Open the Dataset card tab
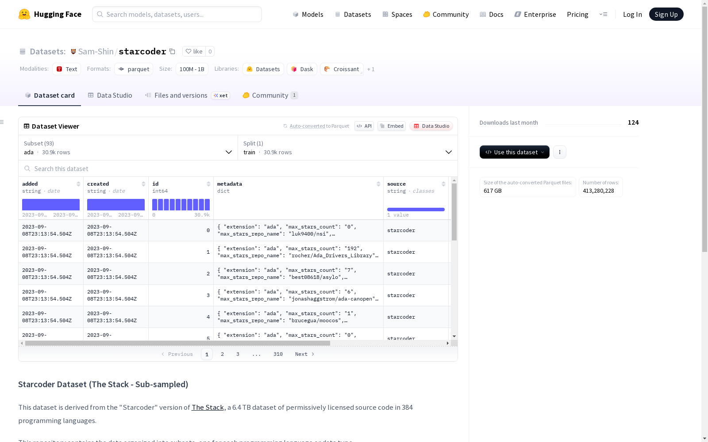 click(x=50, y=95)
